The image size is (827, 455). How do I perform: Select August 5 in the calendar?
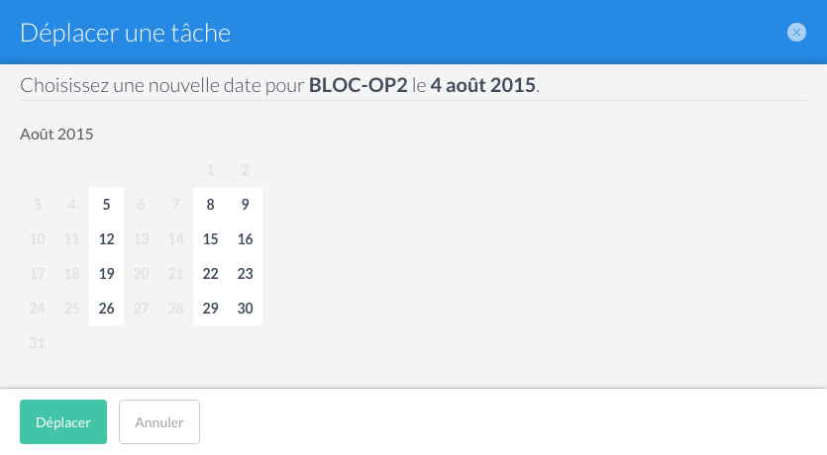107,205
